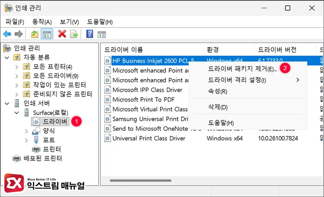Viewport: 324px width, 197px height.
Task: Collapse the Surface(로컬) tree node
Action: (x=16, y=113)
